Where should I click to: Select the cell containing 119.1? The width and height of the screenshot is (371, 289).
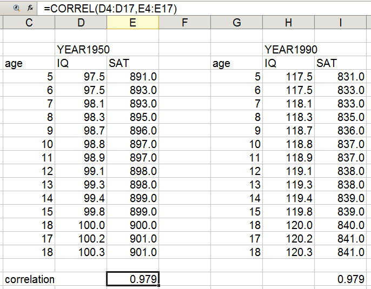pos(288,171)
